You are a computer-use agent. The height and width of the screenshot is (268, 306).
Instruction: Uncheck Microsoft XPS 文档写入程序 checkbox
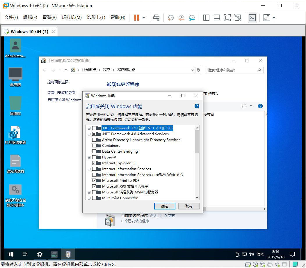(x=94, y=186)
